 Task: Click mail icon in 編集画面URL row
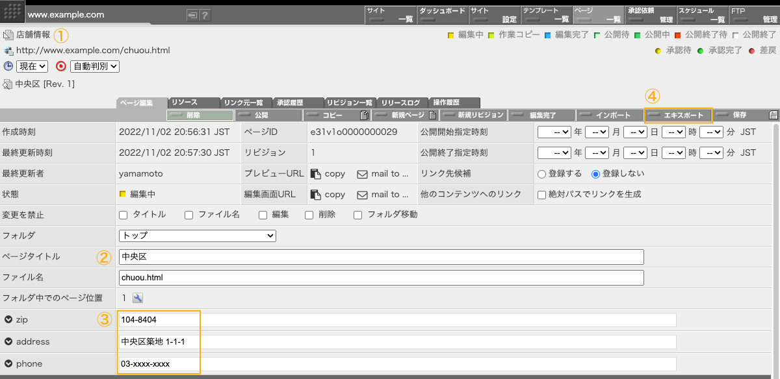[363, 195]
